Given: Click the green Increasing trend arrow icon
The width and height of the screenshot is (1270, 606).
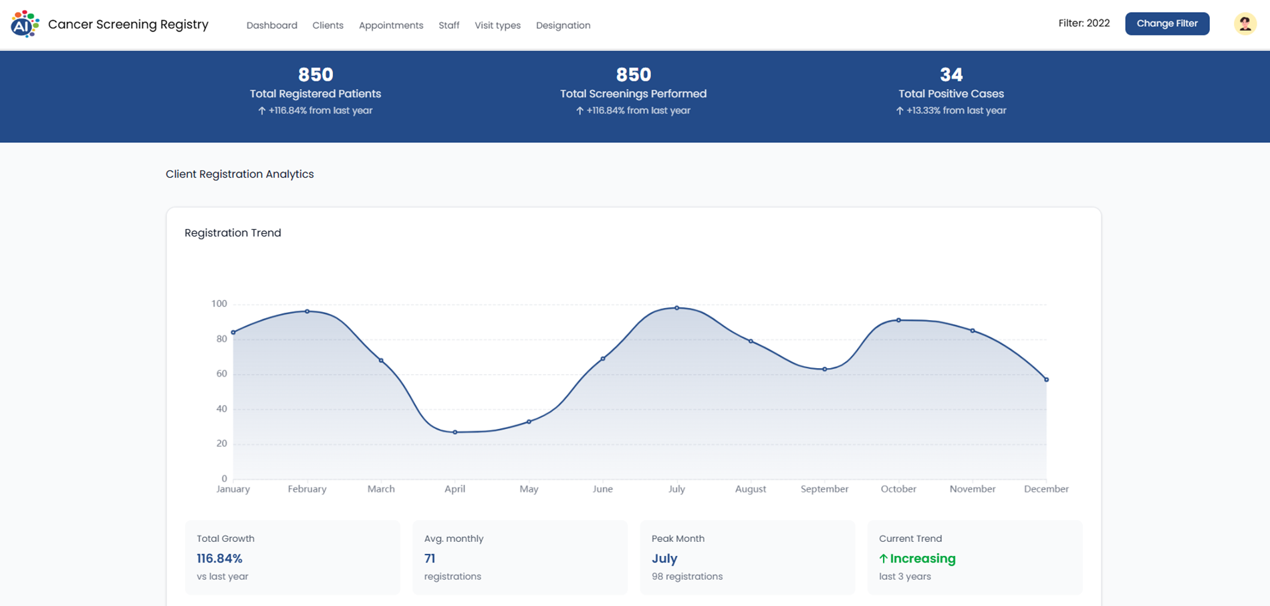Looking at the screenshot, I should tap(883, 559).
